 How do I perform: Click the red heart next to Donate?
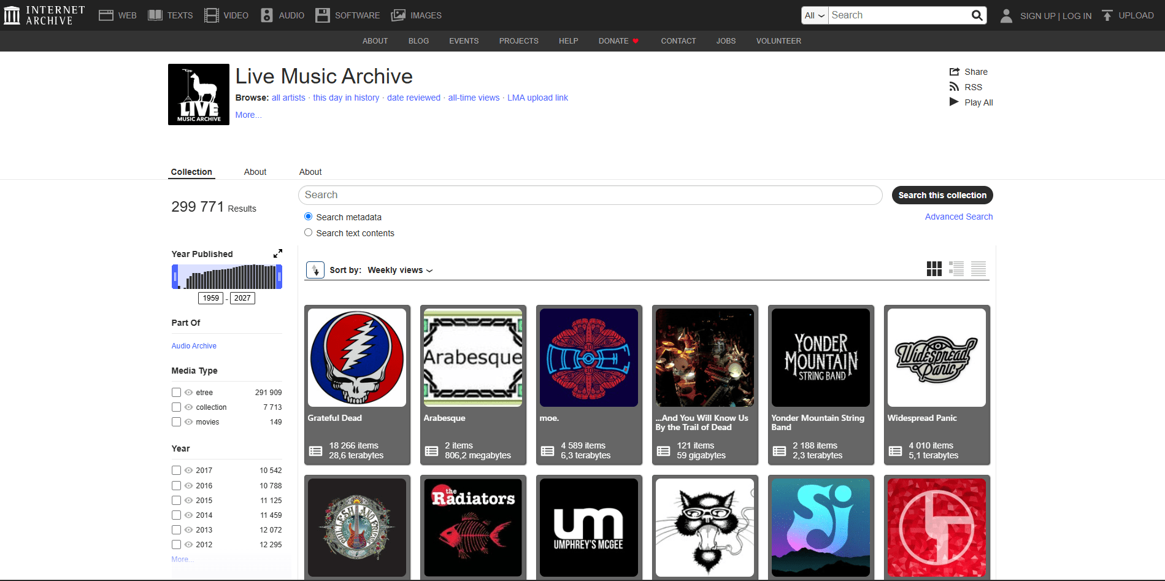click(636, 41)
